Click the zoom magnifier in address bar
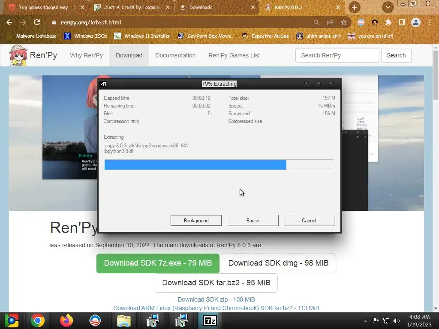The width and height of the screenshot is (439, 329). click(x=316, y=22)
